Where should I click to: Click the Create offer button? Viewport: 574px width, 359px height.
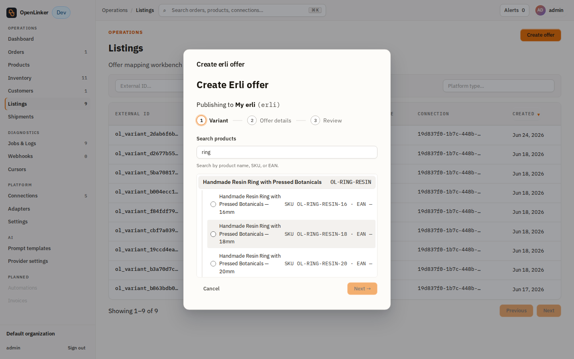coord(541,35)
